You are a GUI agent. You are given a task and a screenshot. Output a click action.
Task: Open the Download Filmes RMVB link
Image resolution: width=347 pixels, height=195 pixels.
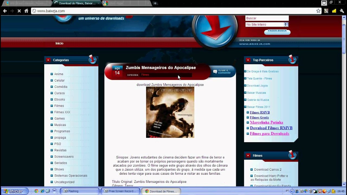pyautogui.click(x=271, y=128)
